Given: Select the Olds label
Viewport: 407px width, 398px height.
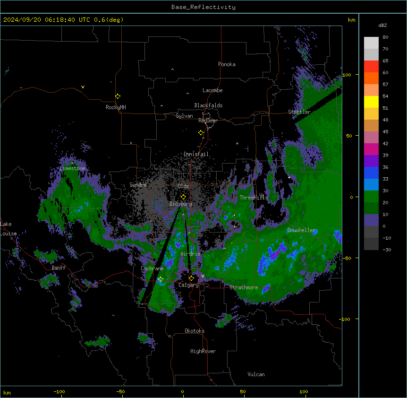Looking at the screenshot, I should point(183,186).
